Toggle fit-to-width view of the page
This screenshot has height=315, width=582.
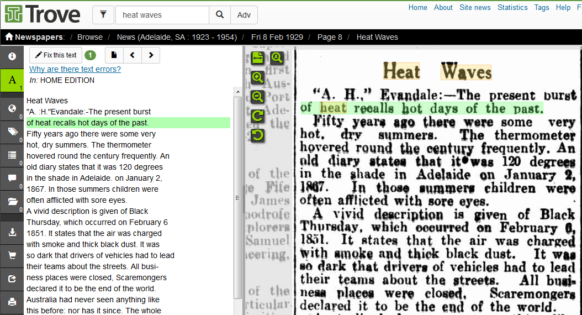point(257,57)
